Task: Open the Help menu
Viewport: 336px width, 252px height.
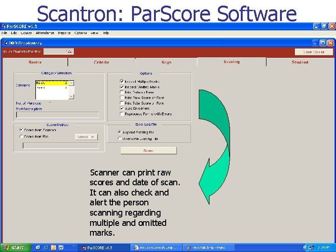Action: tap(106, 33)
